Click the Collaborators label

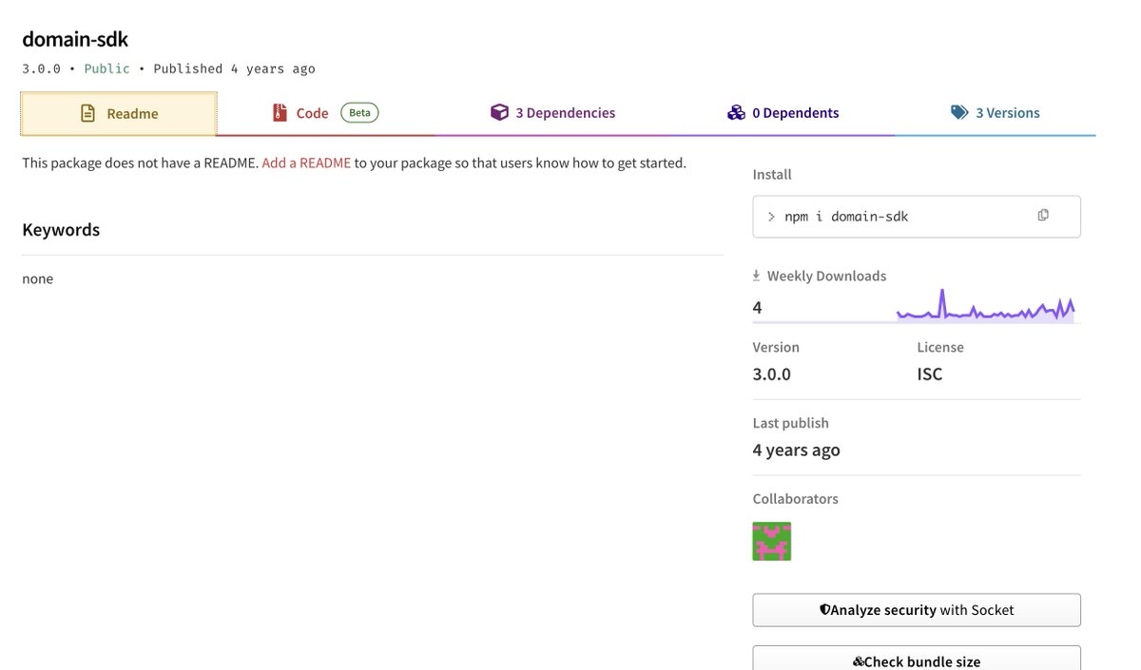(x=796, y=499)
